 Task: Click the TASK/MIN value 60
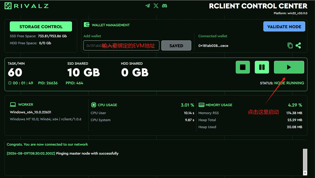(x=15, y=72)
